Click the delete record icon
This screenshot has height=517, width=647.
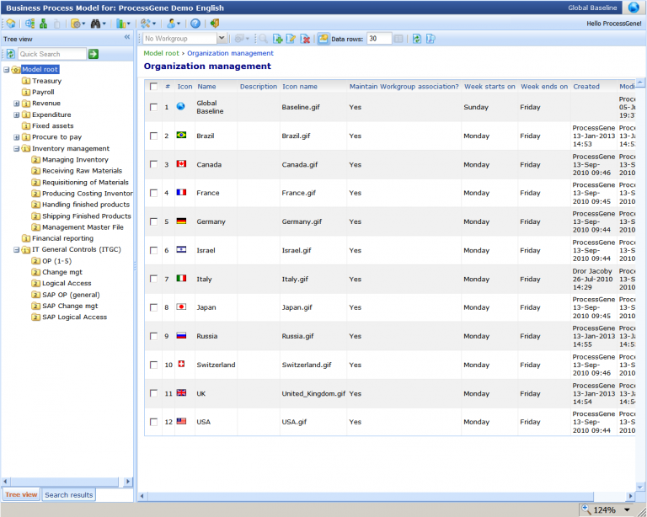pos(305,39)
